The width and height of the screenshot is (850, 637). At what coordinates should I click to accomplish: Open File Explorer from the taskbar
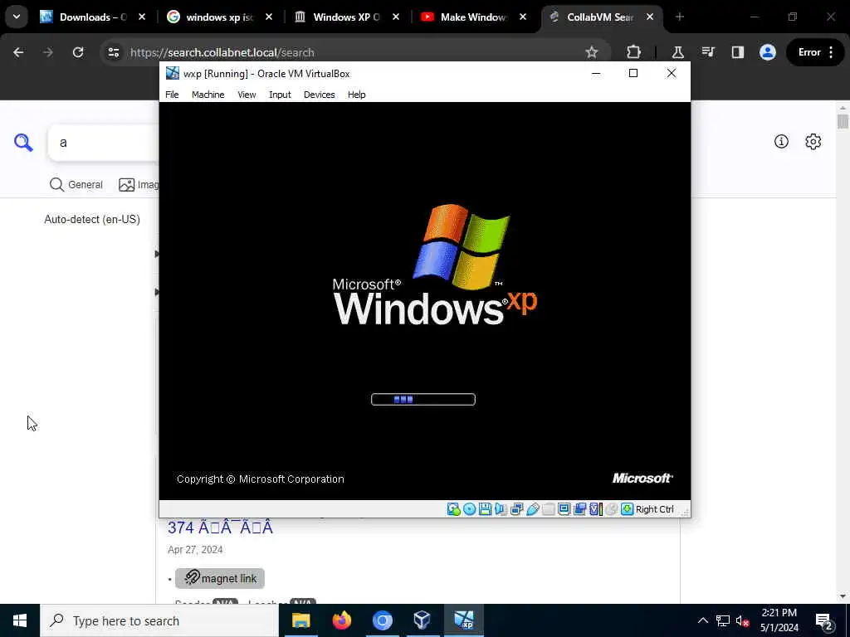click(300, 620)
